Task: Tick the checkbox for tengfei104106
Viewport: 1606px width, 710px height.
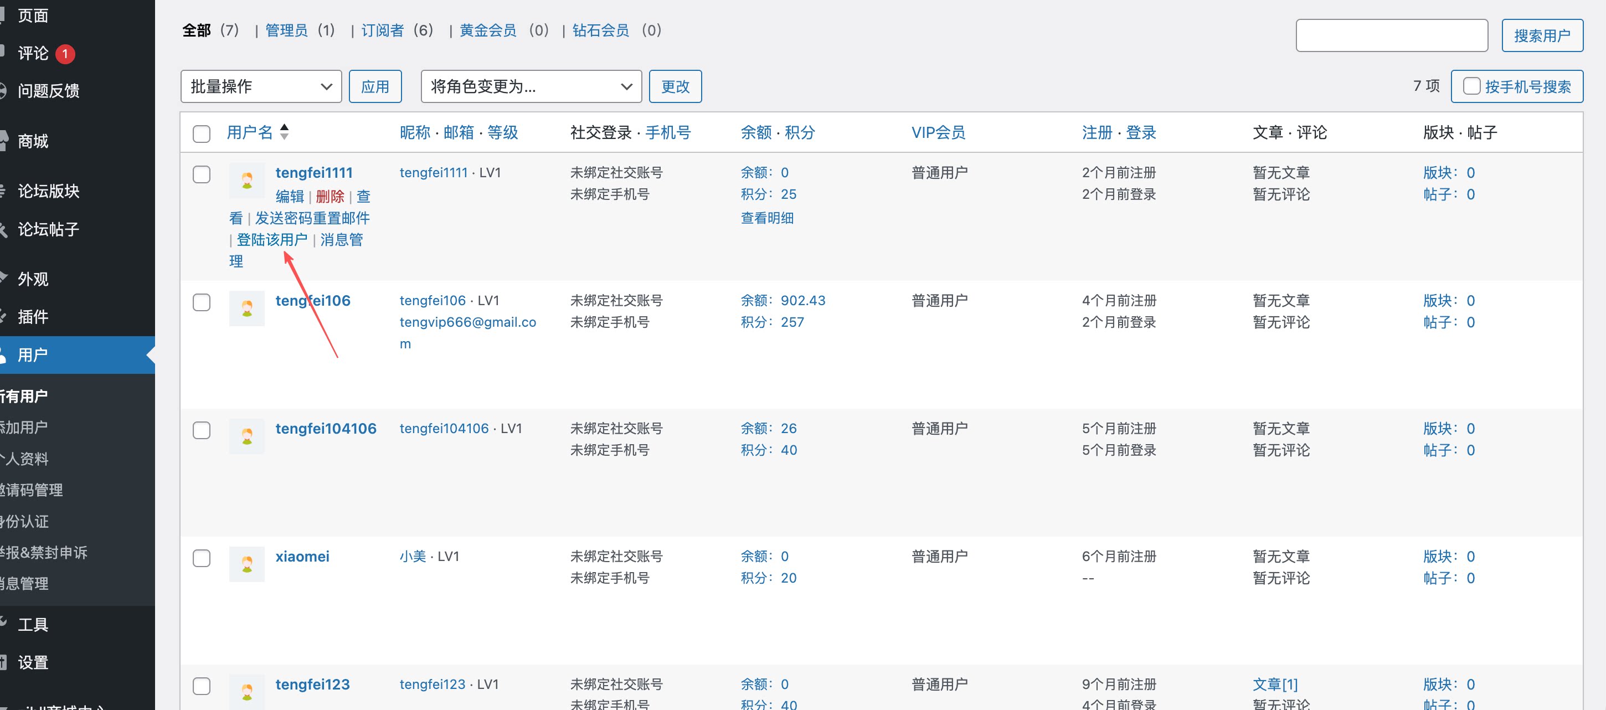Action: point(202,430)
